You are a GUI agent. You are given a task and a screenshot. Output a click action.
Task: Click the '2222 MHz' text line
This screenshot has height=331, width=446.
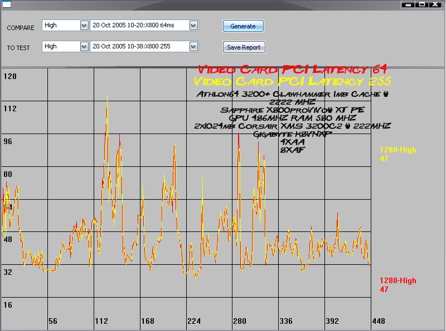click(x=292, y=102)
